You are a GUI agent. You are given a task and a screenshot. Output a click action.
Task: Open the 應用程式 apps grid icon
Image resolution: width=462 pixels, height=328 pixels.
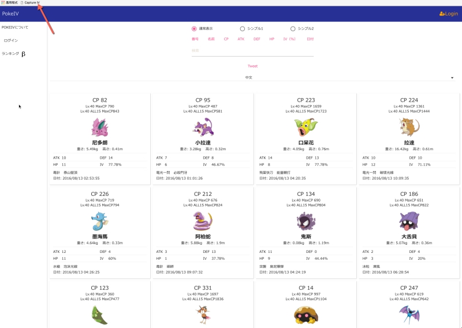point(3,2)
